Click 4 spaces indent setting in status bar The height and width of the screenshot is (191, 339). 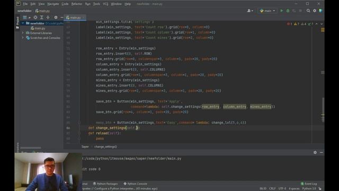coord(294,189)
